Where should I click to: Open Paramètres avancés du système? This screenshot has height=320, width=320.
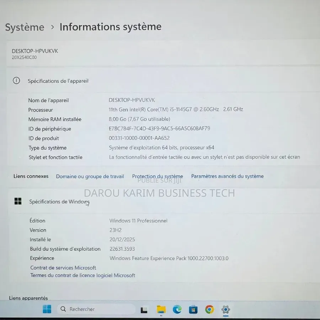227,176
